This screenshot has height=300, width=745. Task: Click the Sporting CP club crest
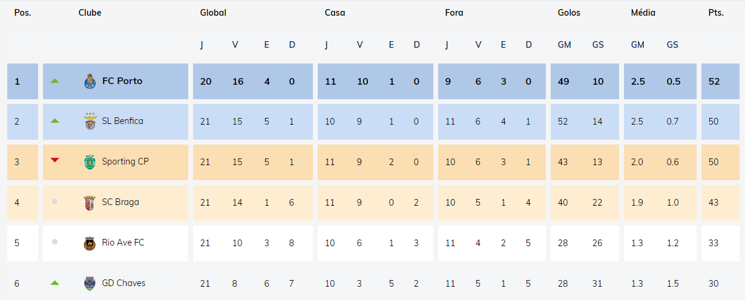90,162
